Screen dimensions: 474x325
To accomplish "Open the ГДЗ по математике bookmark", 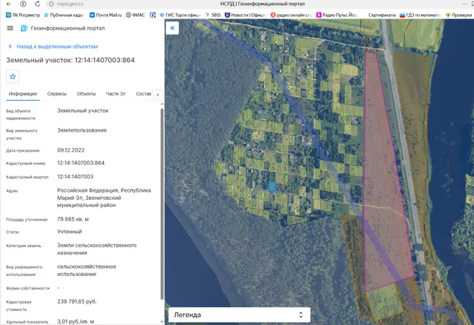I will coord(420,15).
